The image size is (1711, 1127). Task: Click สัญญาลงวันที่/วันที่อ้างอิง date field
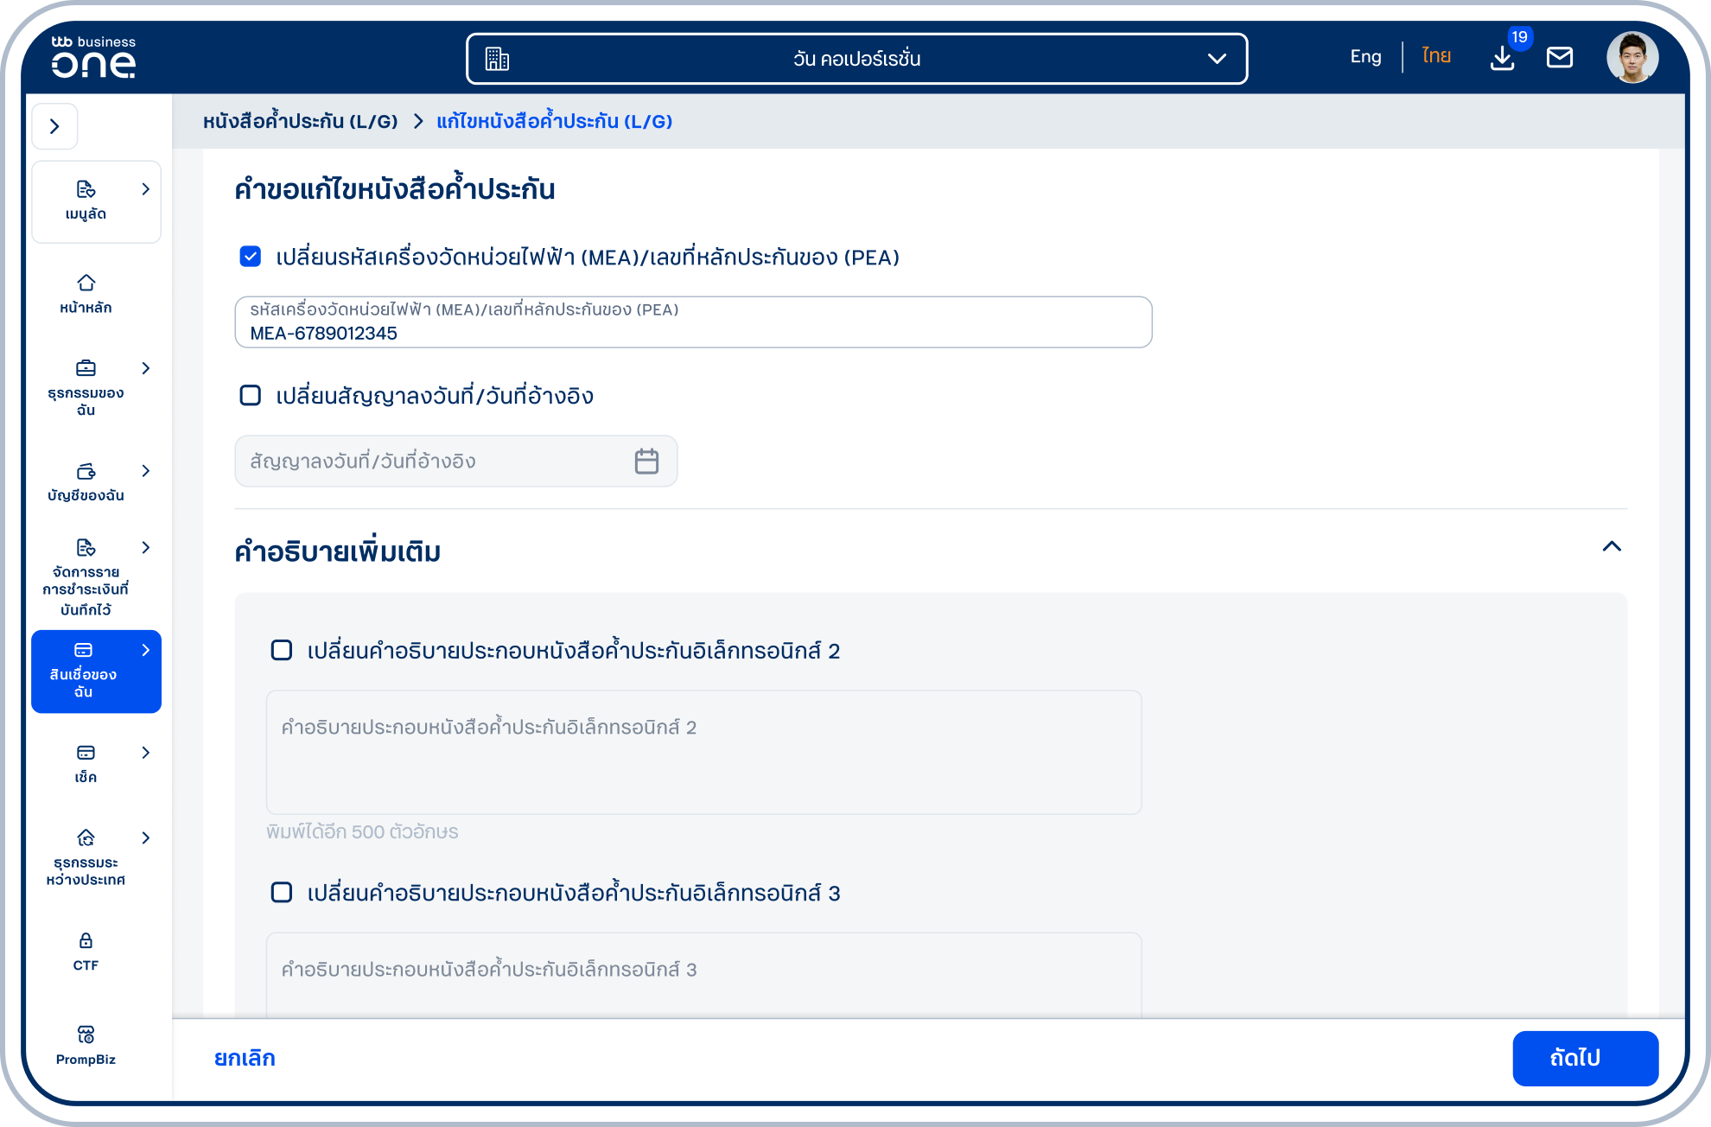tap(455, 461)
